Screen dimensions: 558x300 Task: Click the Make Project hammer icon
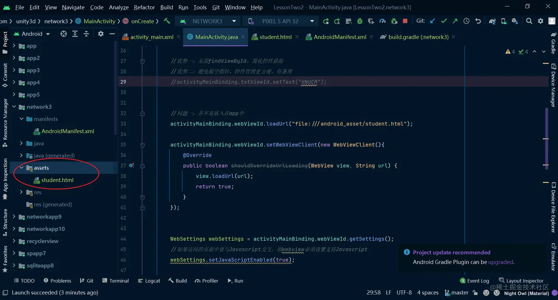pyautogui.click(x=167, y=21)
